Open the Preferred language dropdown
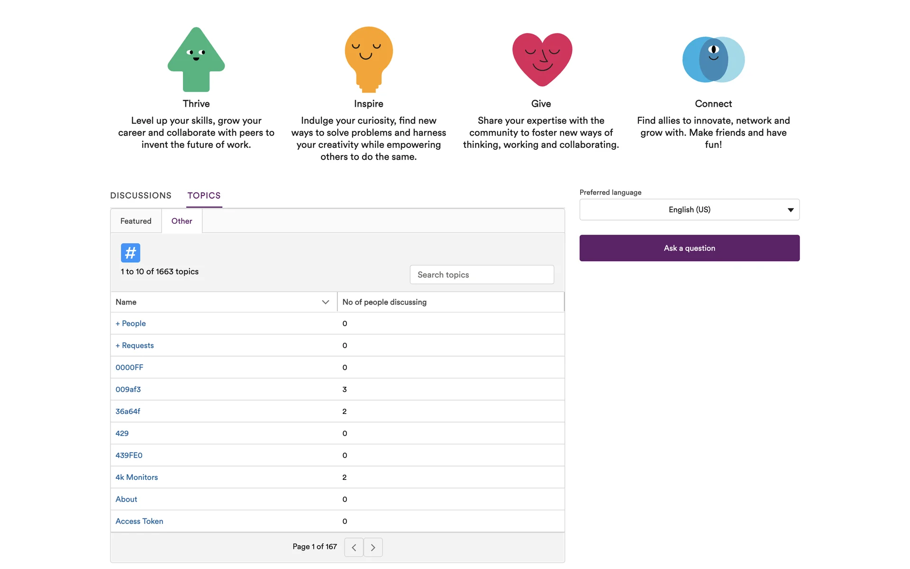This screenshot has height=569, width=910. 689,210
